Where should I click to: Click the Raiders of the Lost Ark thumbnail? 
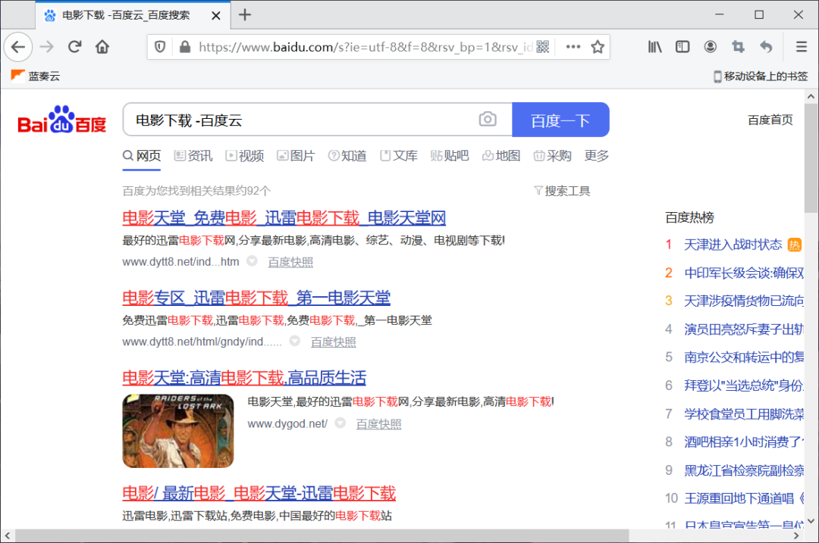point(177,431)
